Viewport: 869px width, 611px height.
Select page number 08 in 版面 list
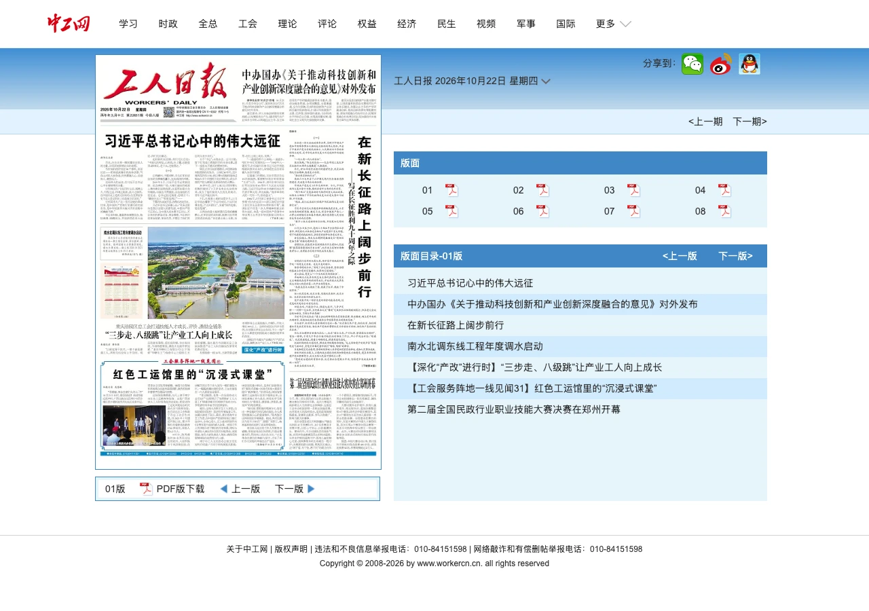[x=701, y=211]
